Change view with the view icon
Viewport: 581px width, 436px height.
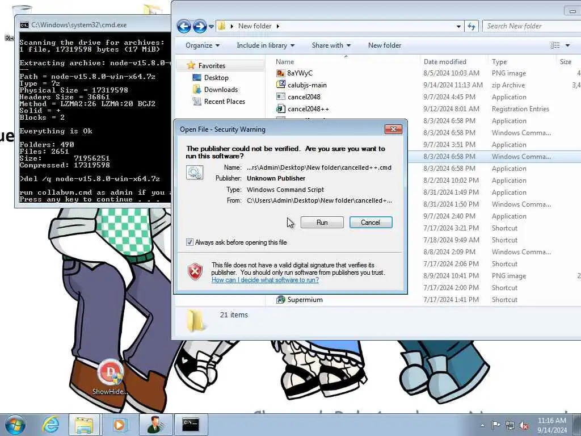click(555, 45)
